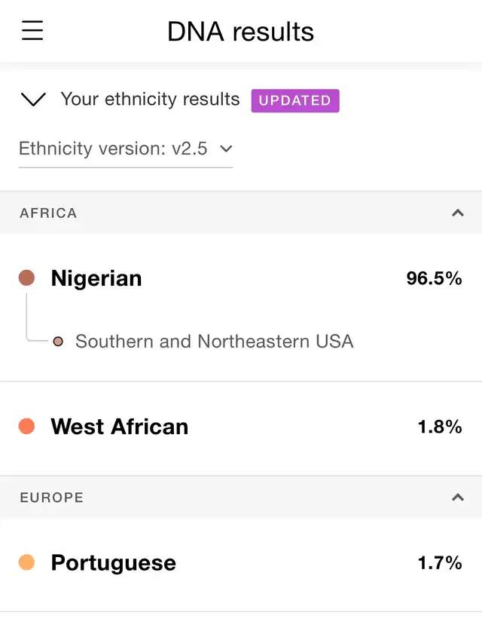
Task: Click the DNA results page title
Action: 240,32
